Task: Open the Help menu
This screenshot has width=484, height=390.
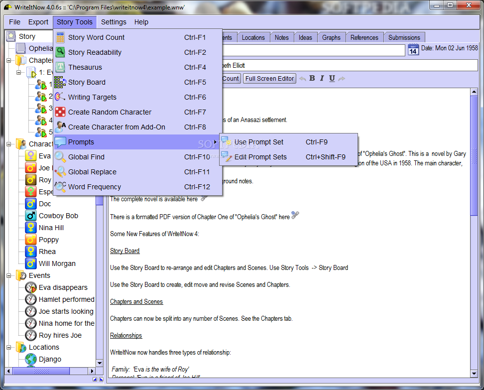Action: click(x=141, y=22)
